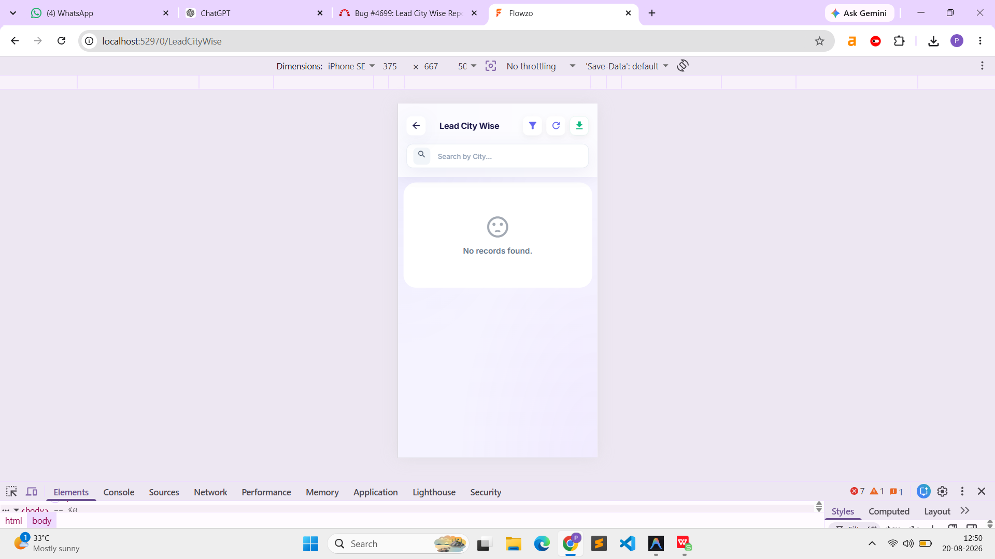Click Ask Gemini button

pyautogui.click(x=859, y=13)
